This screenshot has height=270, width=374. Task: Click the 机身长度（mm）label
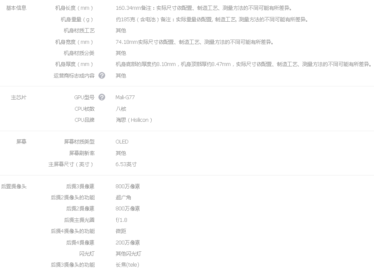75,8
